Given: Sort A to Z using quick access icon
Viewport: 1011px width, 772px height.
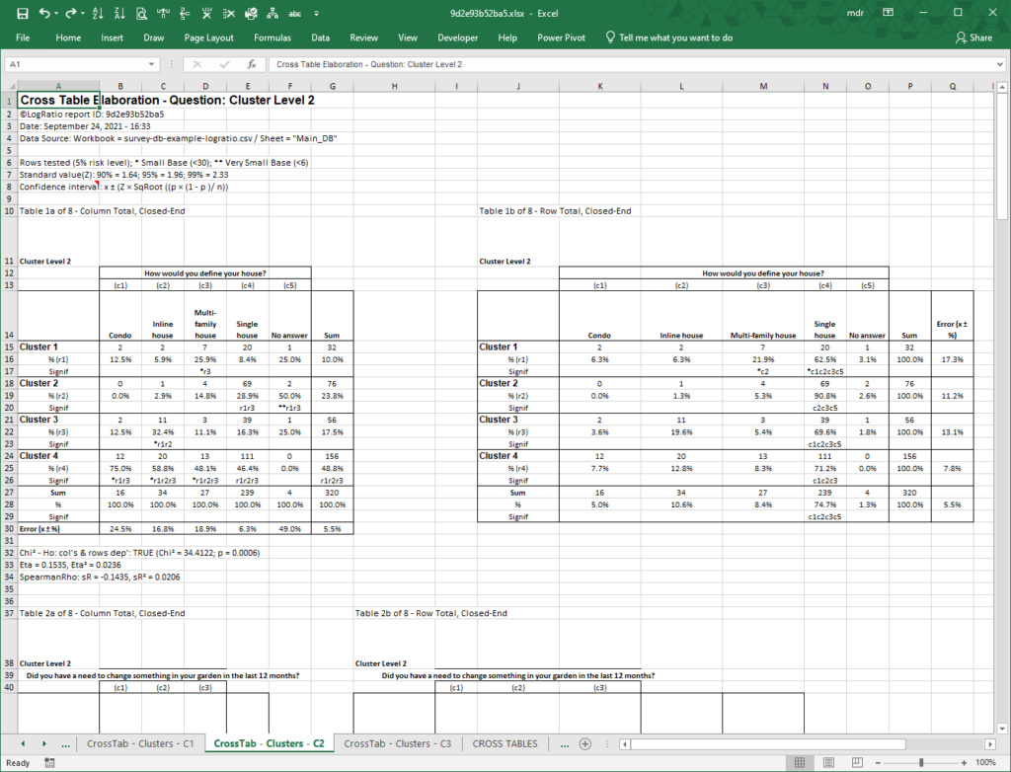Looking at the screenshot, I should 98,13.
